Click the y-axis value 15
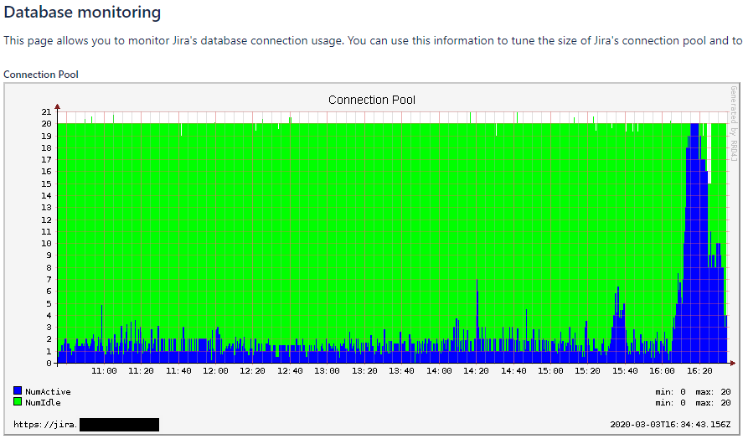The height and width of the screenshot is (439, 743). 46,183
